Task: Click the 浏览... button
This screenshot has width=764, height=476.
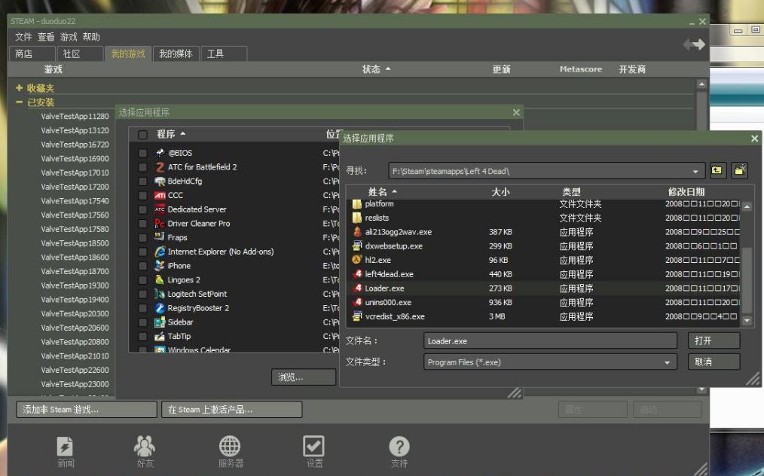Action: point(304,377)
